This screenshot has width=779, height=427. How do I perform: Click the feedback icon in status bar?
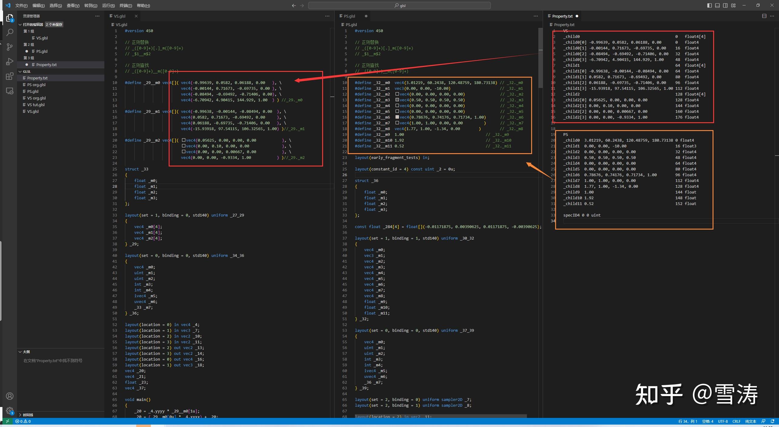point(764,421)
